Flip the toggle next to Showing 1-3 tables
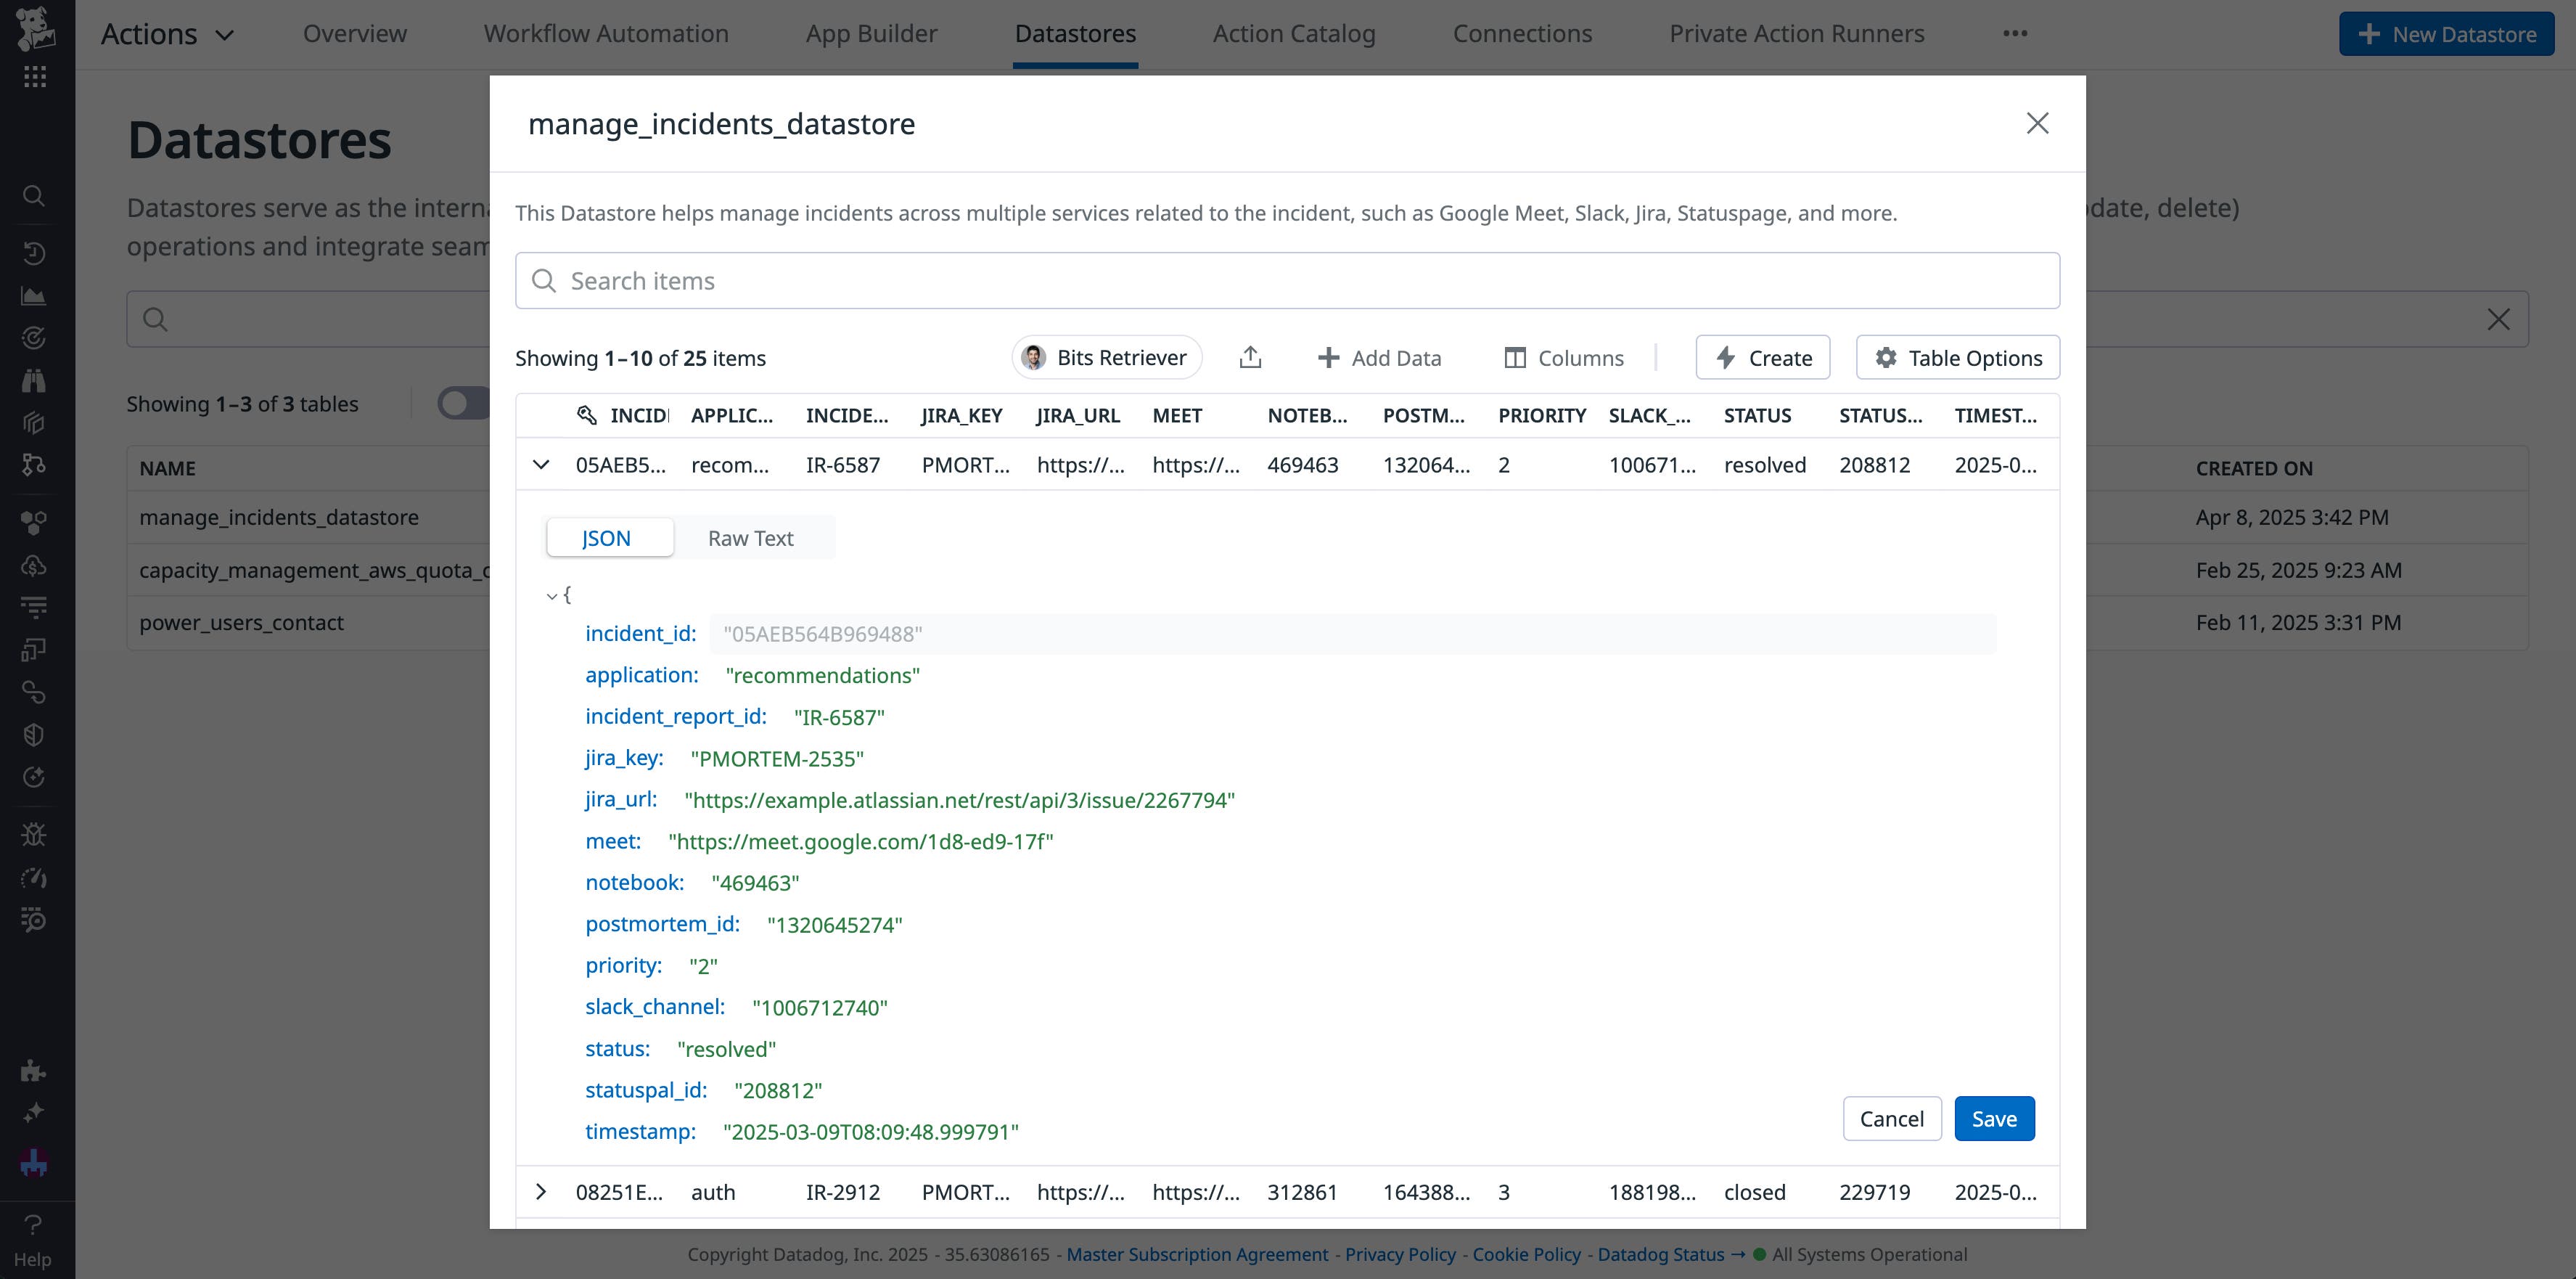The width and height of the screenshot is (2576, 1279). [461, 402]
